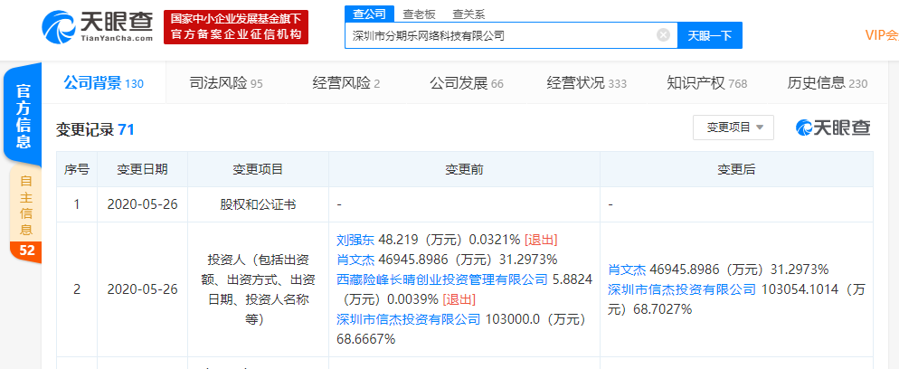Open investor link 刘强东
This screenshot has width=899, height=369.
click(355, 240)
